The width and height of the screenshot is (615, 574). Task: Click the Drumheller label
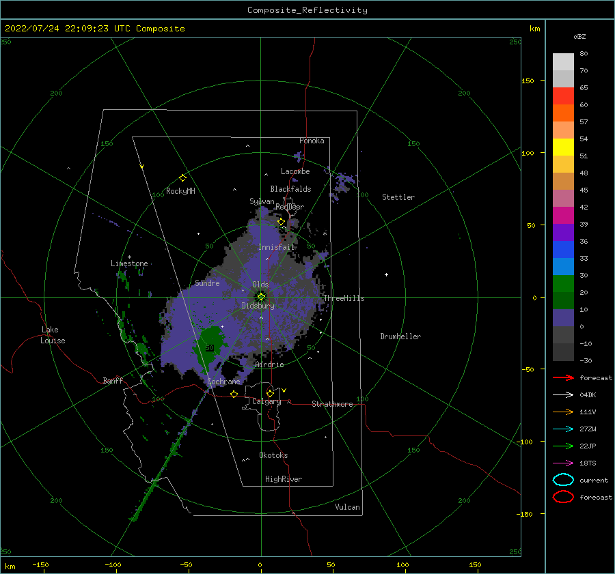(400, 336)
